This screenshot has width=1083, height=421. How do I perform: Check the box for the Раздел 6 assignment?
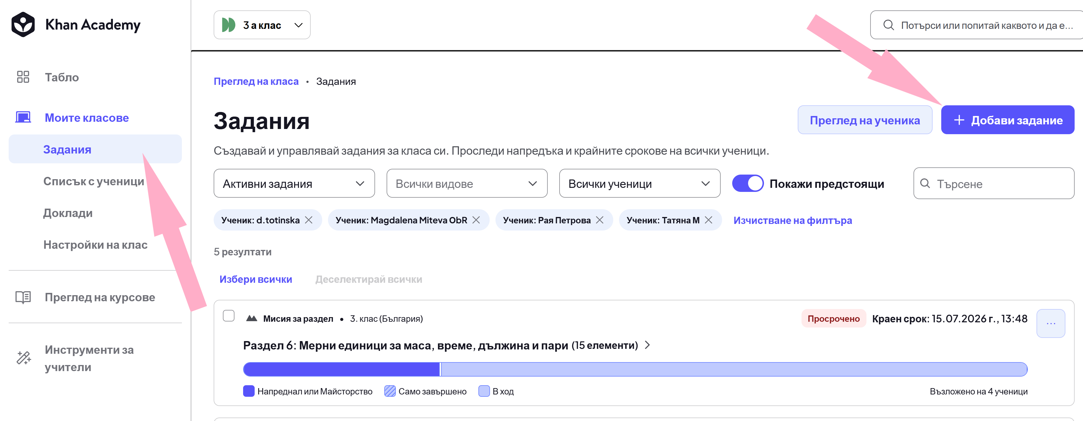(x=229, y=316)
